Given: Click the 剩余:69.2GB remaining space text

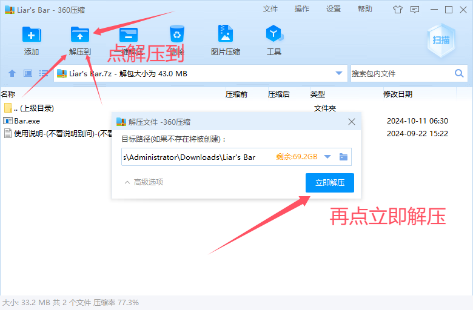Looking at the screenshot, I should tap(297, 157).
